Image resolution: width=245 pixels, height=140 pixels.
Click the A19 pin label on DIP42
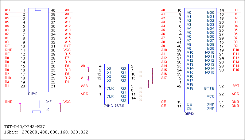[x=190, y=88]
